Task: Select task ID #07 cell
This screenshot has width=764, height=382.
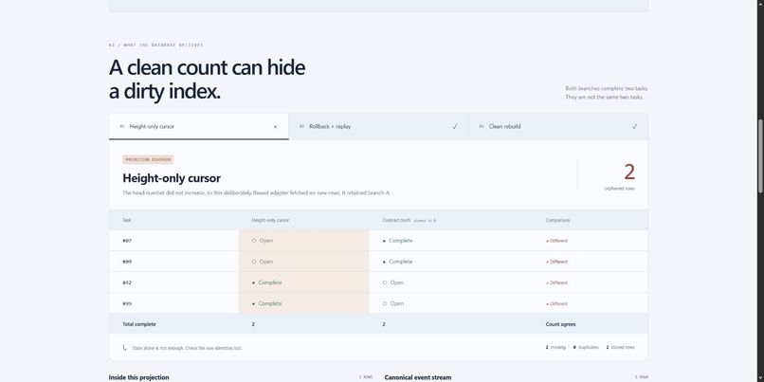Action: [x=127, y=241]
